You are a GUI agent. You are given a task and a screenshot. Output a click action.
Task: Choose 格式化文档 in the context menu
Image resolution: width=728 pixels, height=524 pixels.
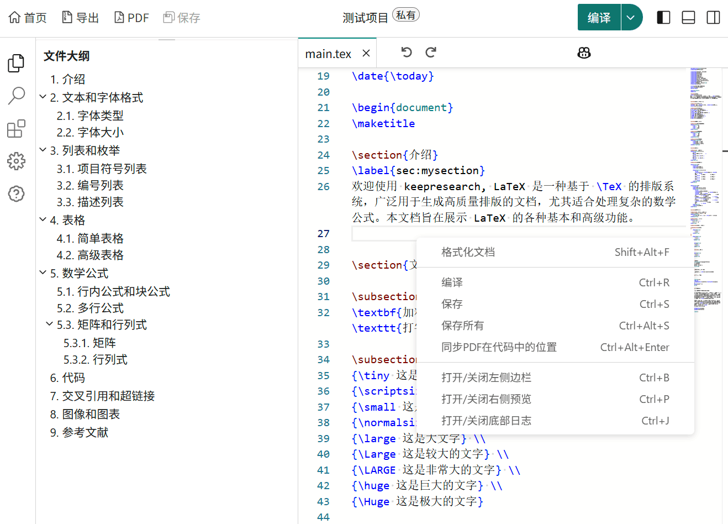[555, 252]
